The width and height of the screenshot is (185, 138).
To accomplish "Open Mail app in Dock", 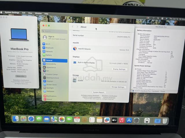I will click(x=47, y=119).
